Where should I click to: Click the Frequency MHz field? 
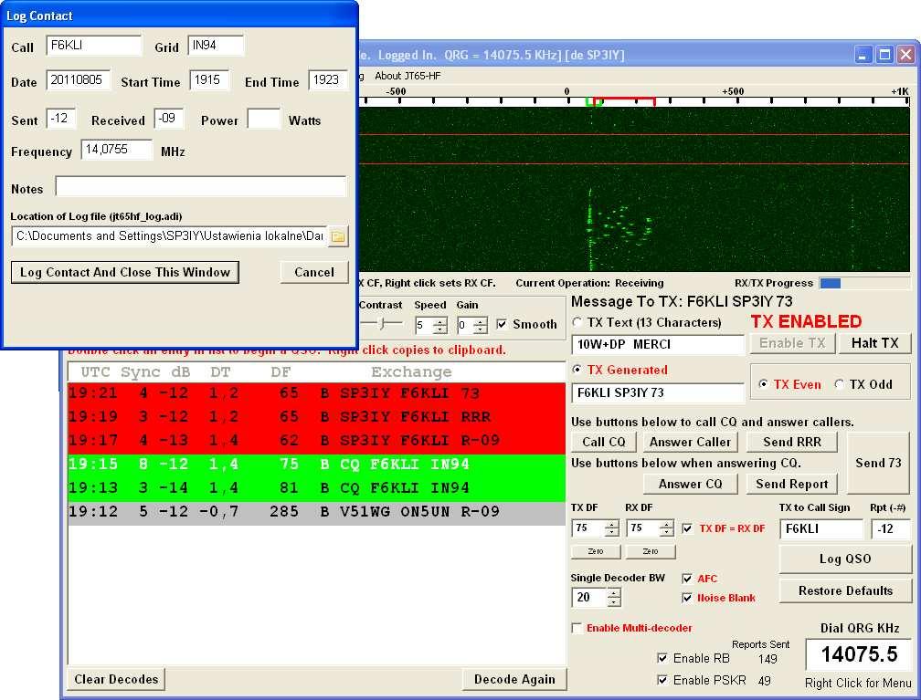[117, 150]
